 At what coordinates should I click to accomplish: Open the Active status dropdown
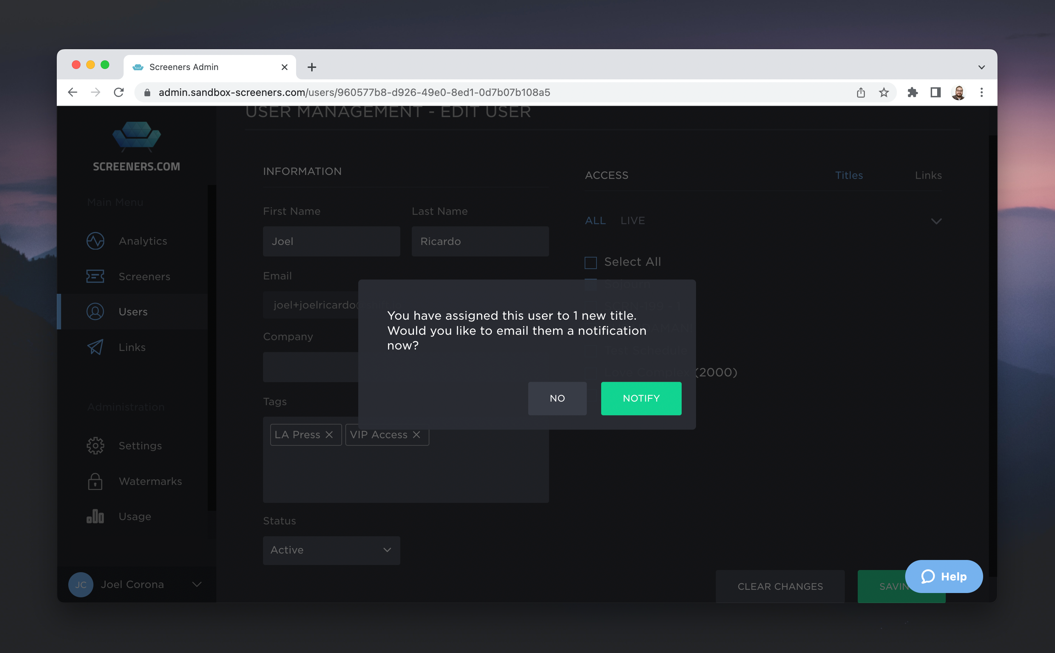331,550
